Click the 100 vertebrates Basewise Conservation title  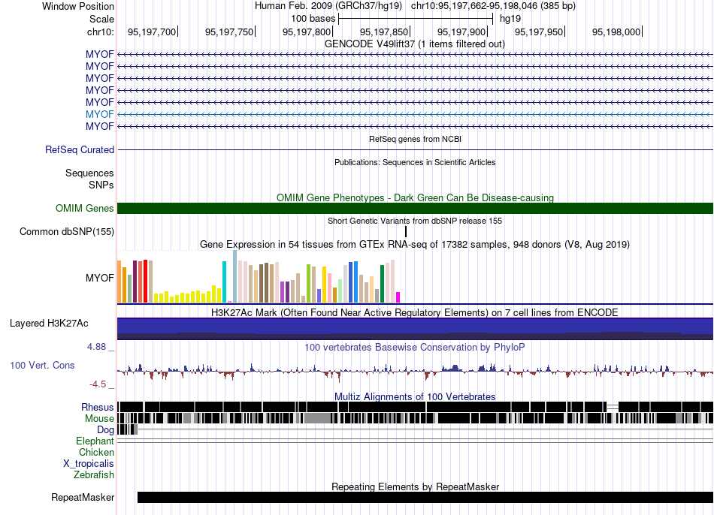point(414,347)
